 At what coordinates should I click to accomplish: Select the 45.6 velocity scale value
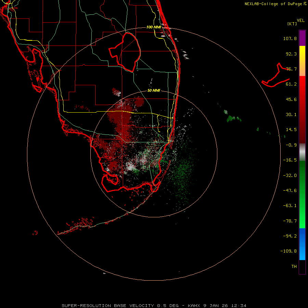291,99
